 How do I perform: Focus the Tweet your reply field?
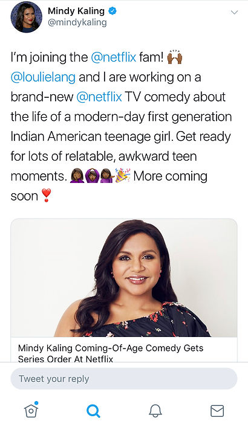click(124, 379)
